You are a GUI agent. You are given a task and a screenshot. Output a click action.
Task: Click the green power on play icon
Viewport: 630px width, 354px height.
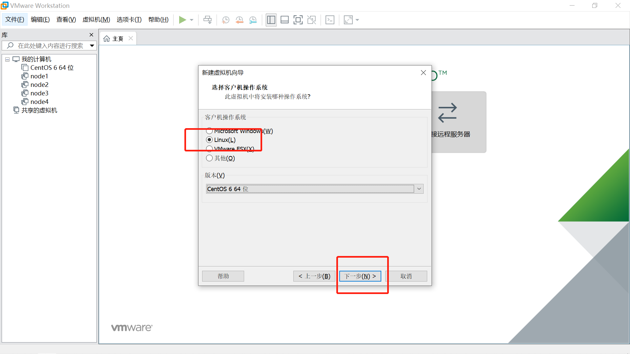pos(182,20)
